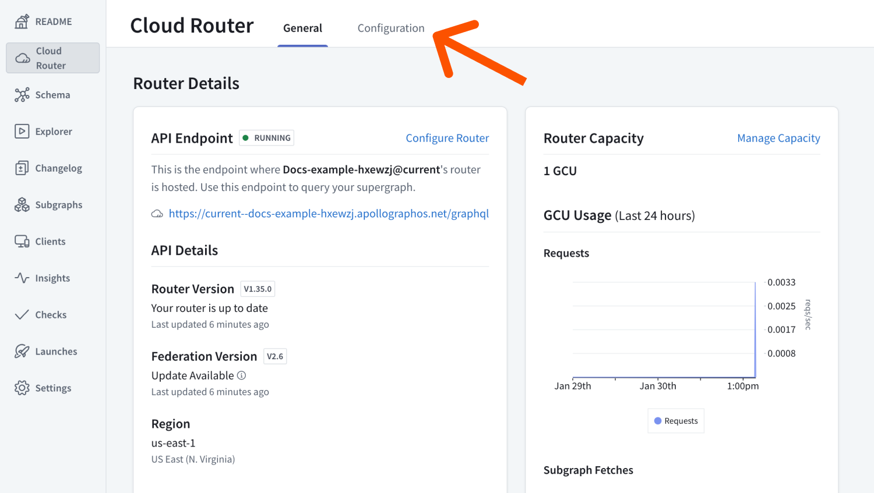874x493 pixels.
Task: Open the Configure Router link
Action: coord(447,138)
